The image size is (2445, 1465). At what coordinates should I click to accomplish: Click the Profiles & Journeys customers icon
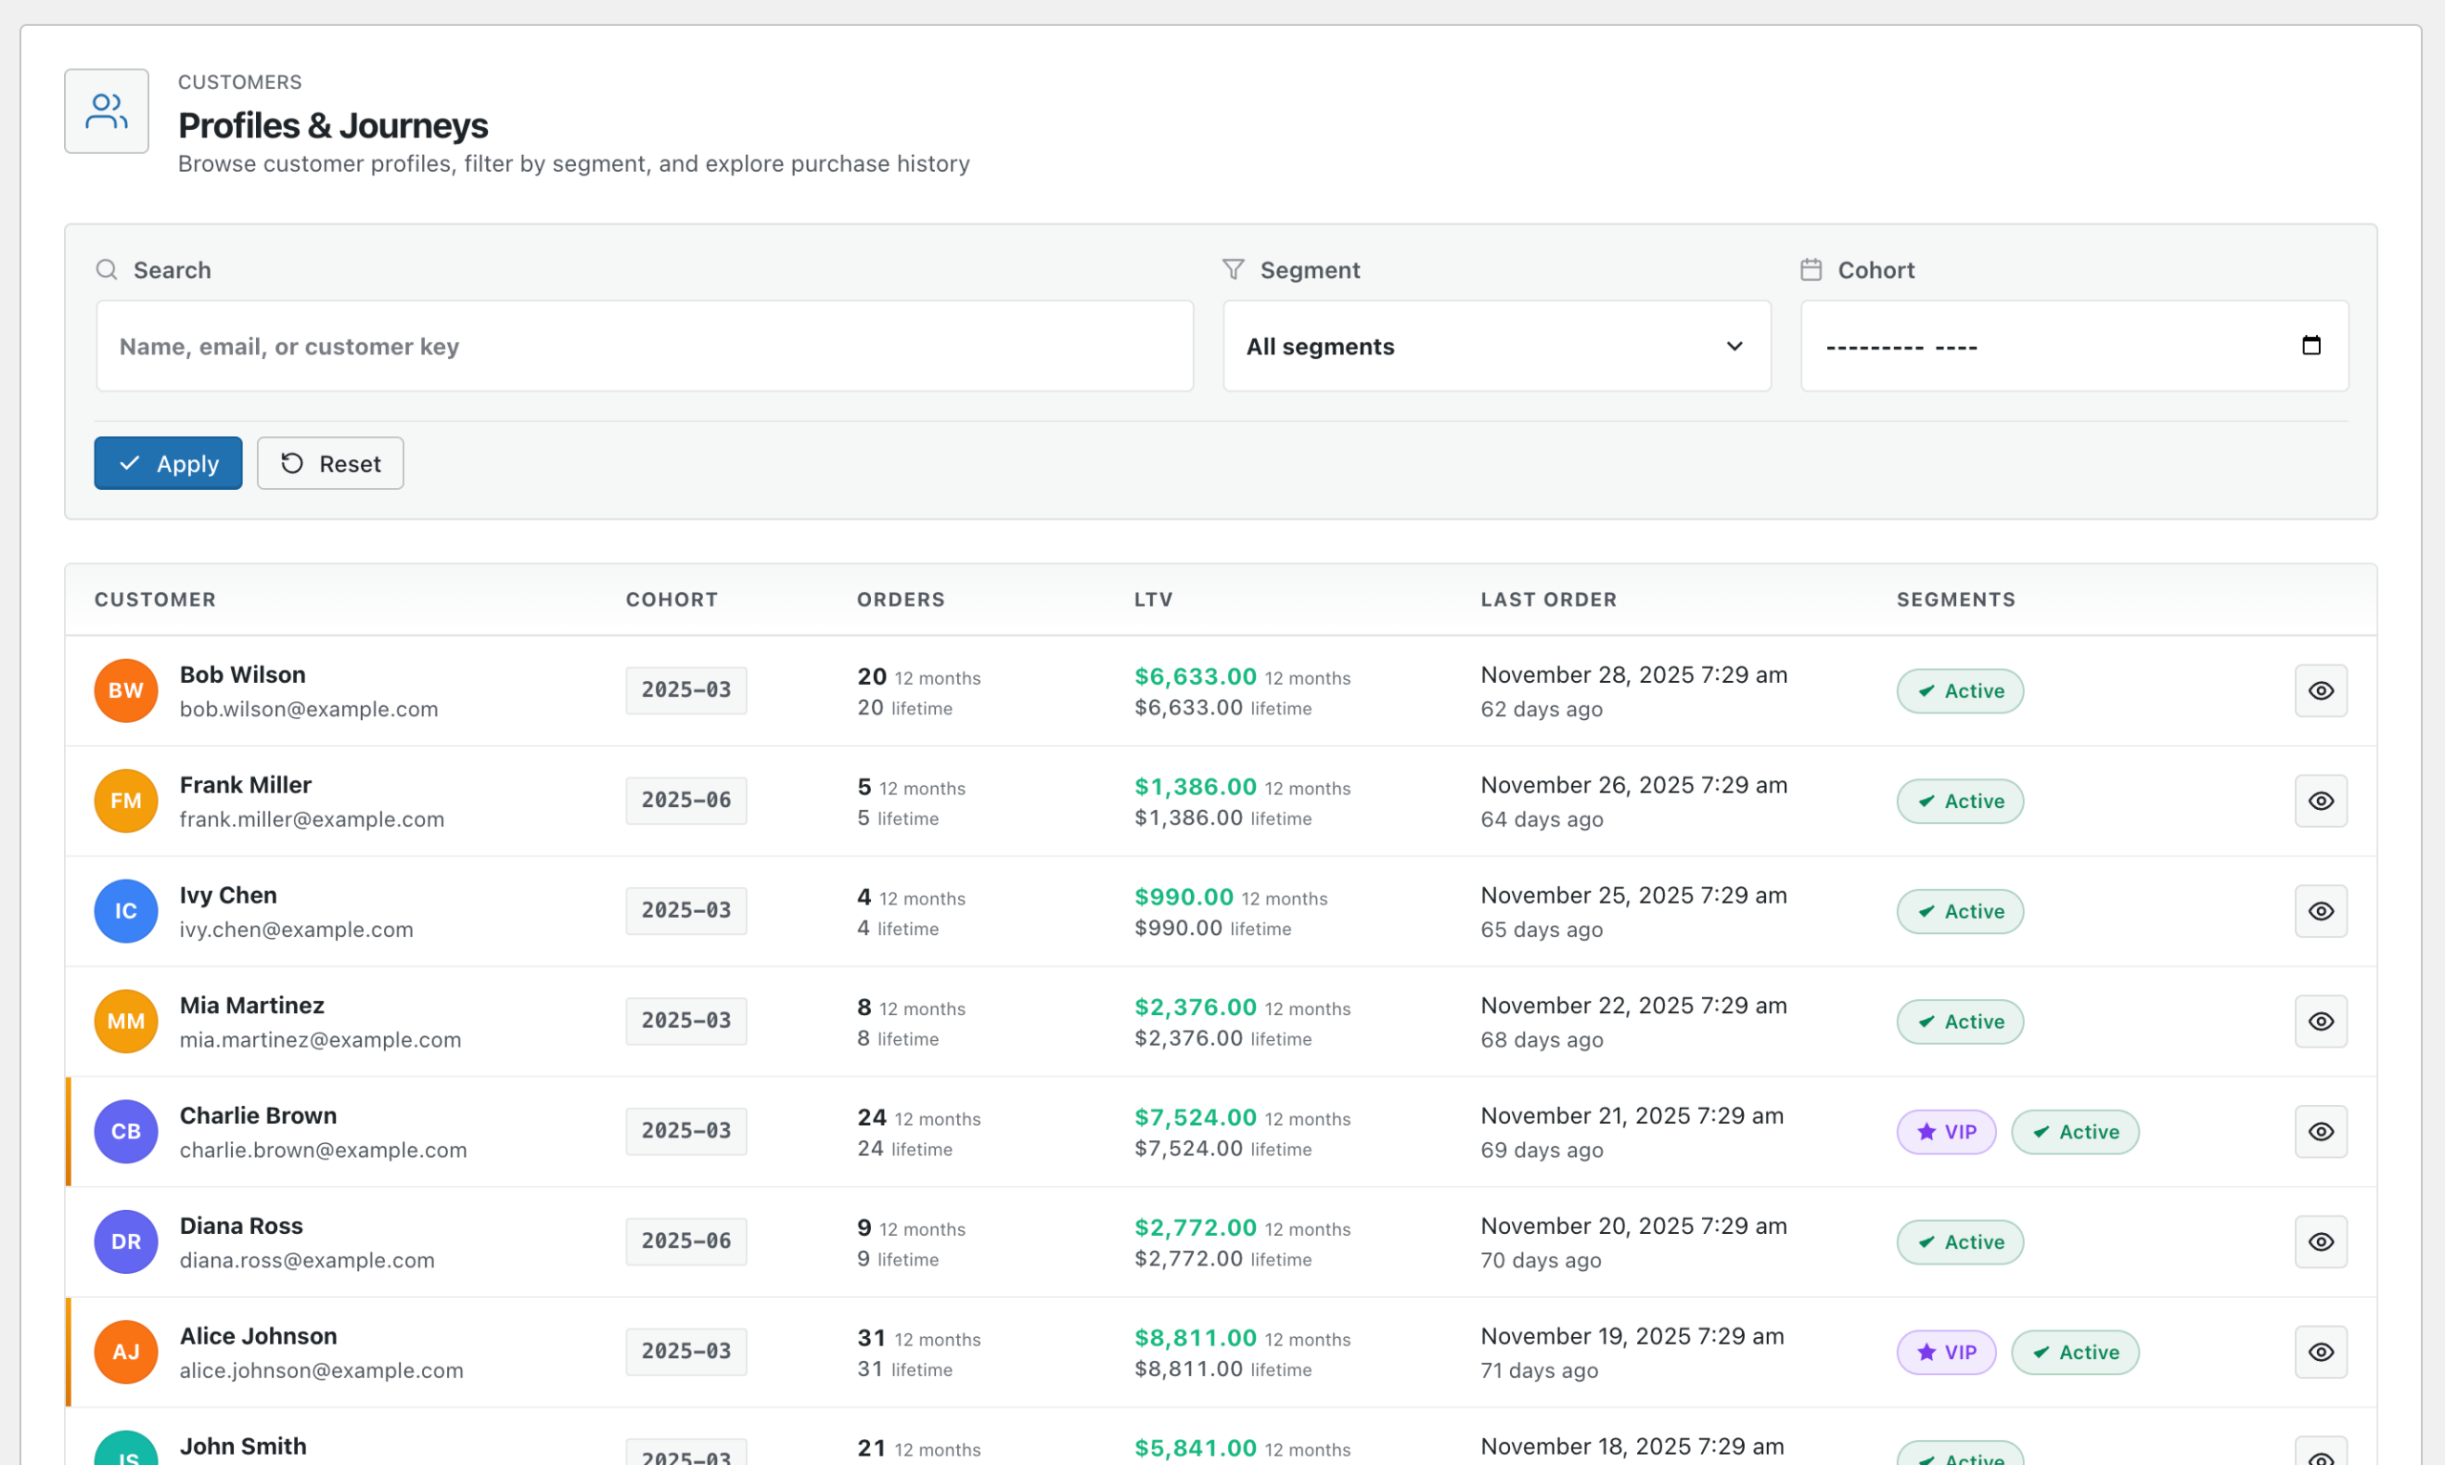(x=106, y=111)
